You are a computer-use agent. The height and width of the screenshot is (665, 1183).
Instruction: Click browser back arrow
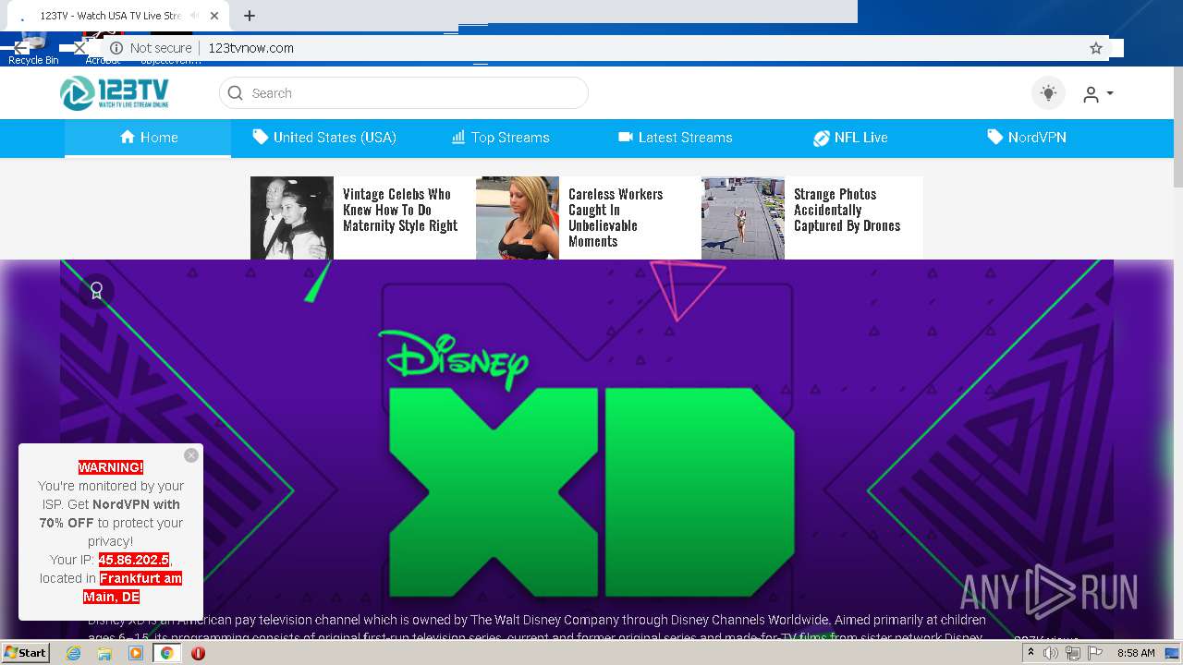(x=20, y=48)
